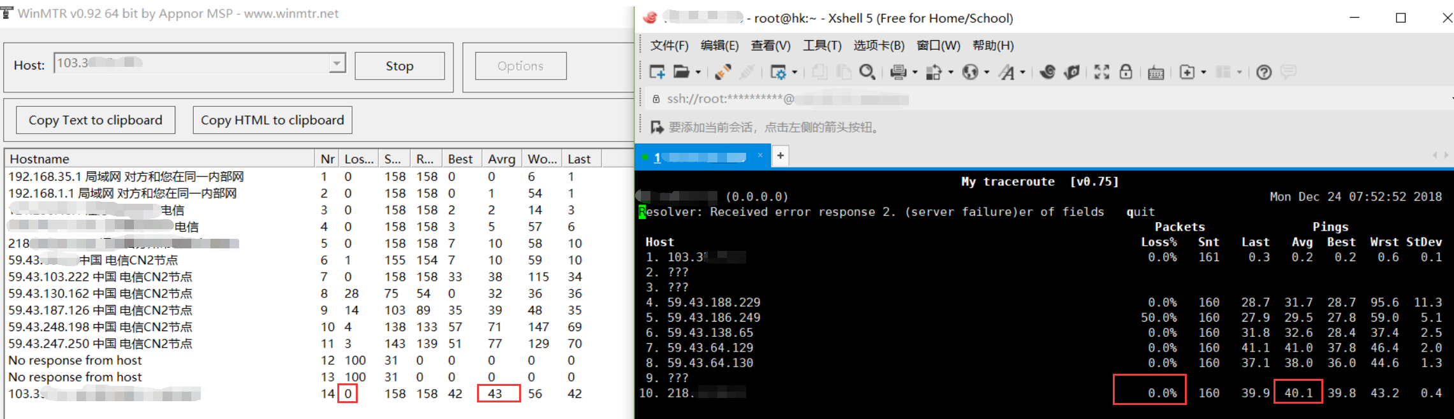
Task: Open session Properties gear icon
Action: pyautogui.click(x=778, y=72)
